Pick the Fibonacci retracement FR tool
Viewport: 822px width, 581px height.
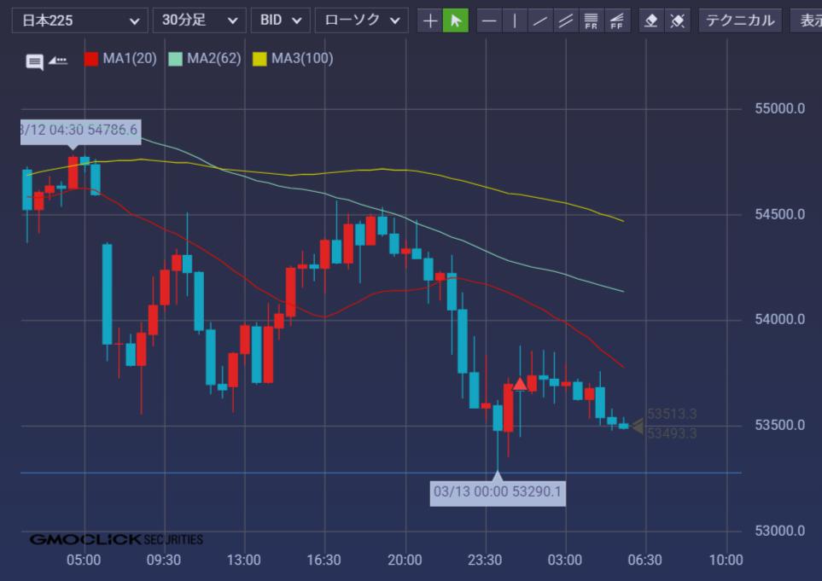[x=591, y=20]
